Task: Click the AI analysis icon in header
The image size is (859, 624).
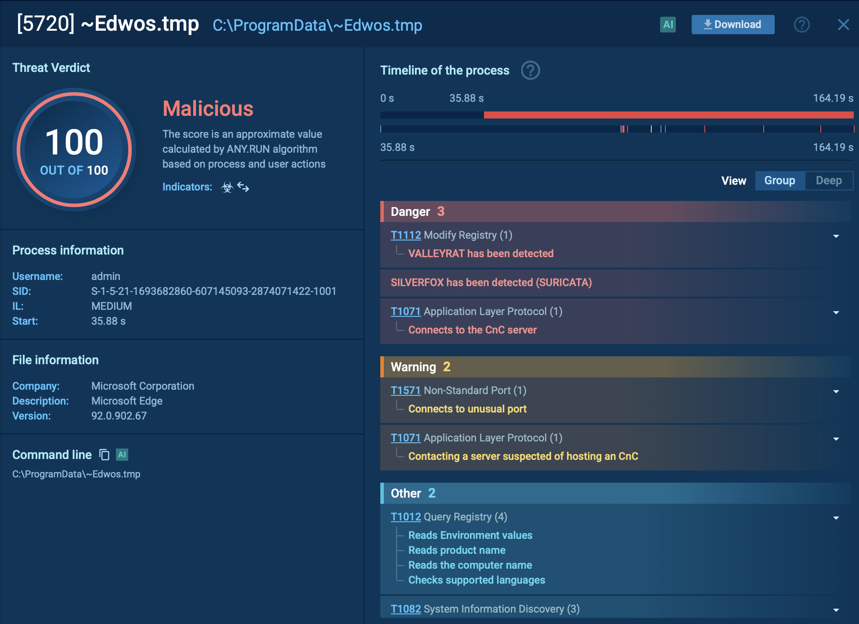Action: click(668, 25)
